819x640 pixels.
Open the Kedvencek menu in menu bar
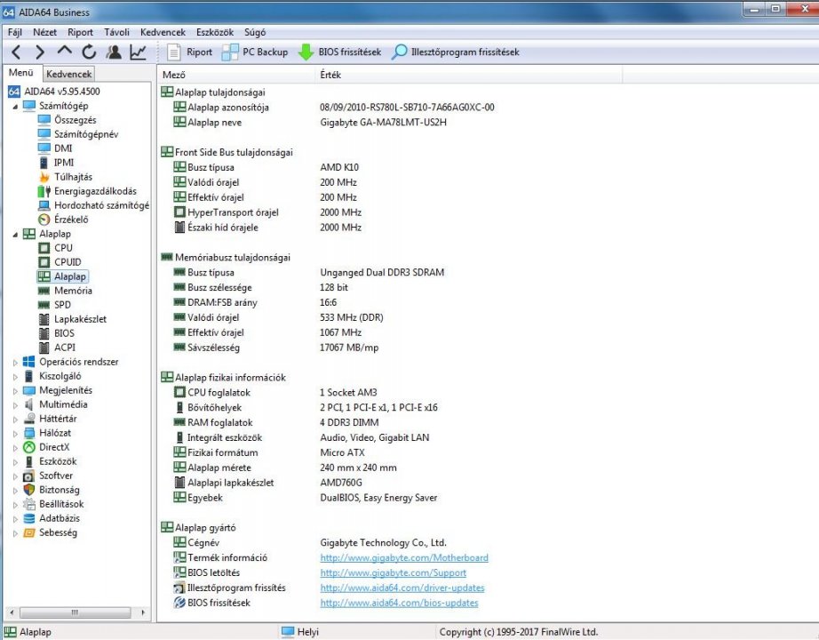[163, 32]
